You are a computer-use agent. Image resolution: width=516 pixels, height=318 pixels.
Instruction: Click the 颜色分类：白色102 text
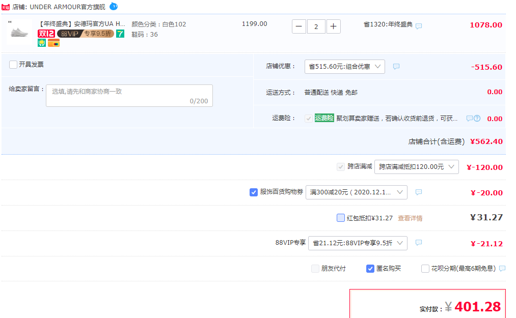click(158, 24)
